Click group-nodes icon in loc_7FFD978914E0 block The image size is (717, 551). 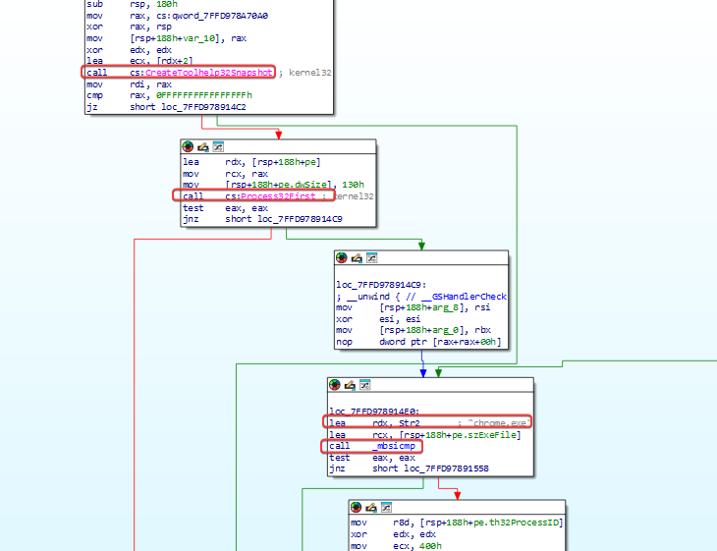[365, 385]
